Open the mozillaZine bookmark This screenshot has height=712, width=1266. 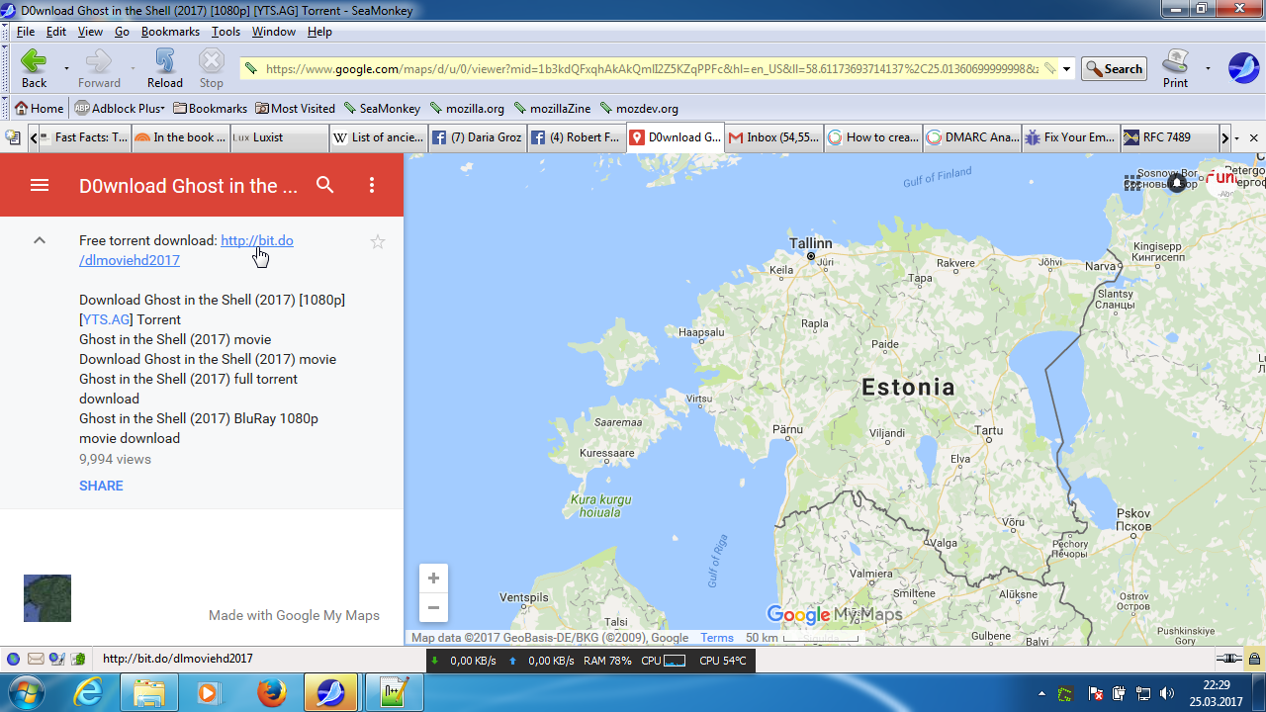point(551,109)
